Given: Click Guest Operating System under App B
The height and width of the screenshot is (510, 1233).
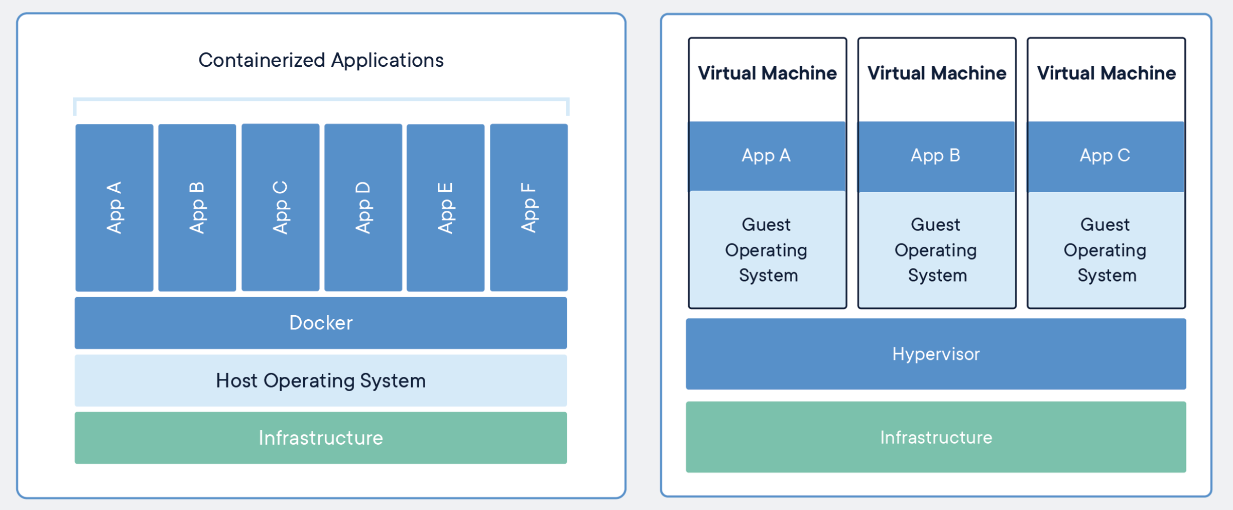Looking at the screenshot, I should 937,249.
